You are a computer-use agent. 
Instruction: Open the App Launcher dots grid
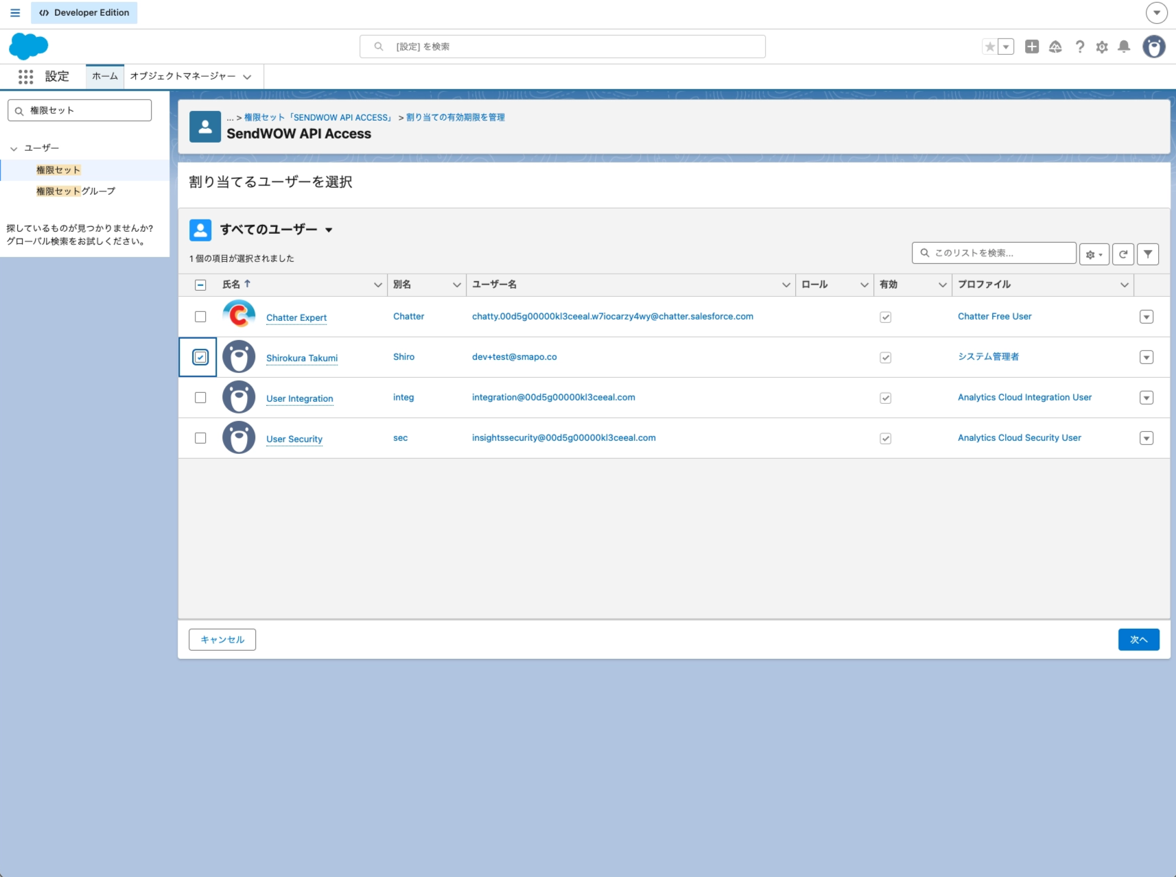click(26, 77)
